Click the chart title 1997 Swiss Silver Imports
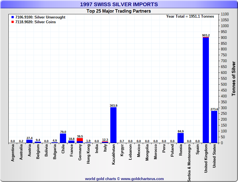 coord(119,4)
